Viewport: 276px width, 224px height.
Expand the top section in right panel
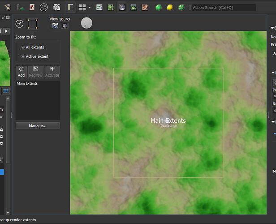click(272, 28)
